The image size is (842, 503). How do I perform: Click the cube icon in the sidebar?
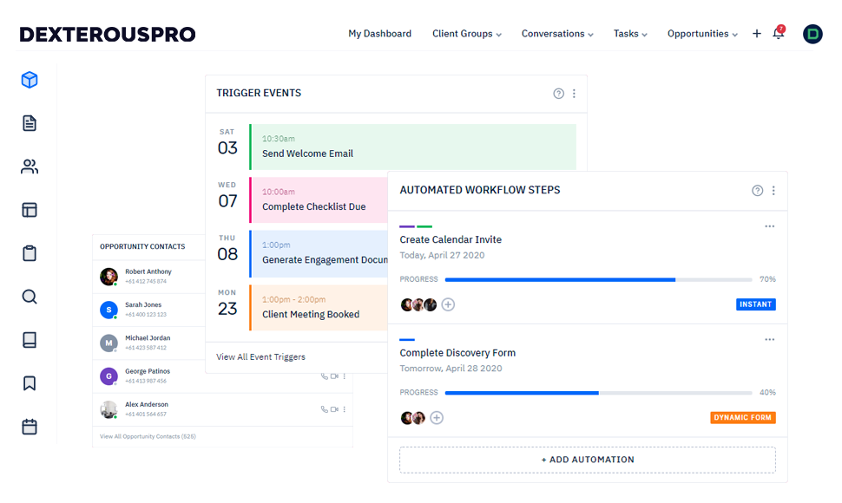click(x=30, y=80)
